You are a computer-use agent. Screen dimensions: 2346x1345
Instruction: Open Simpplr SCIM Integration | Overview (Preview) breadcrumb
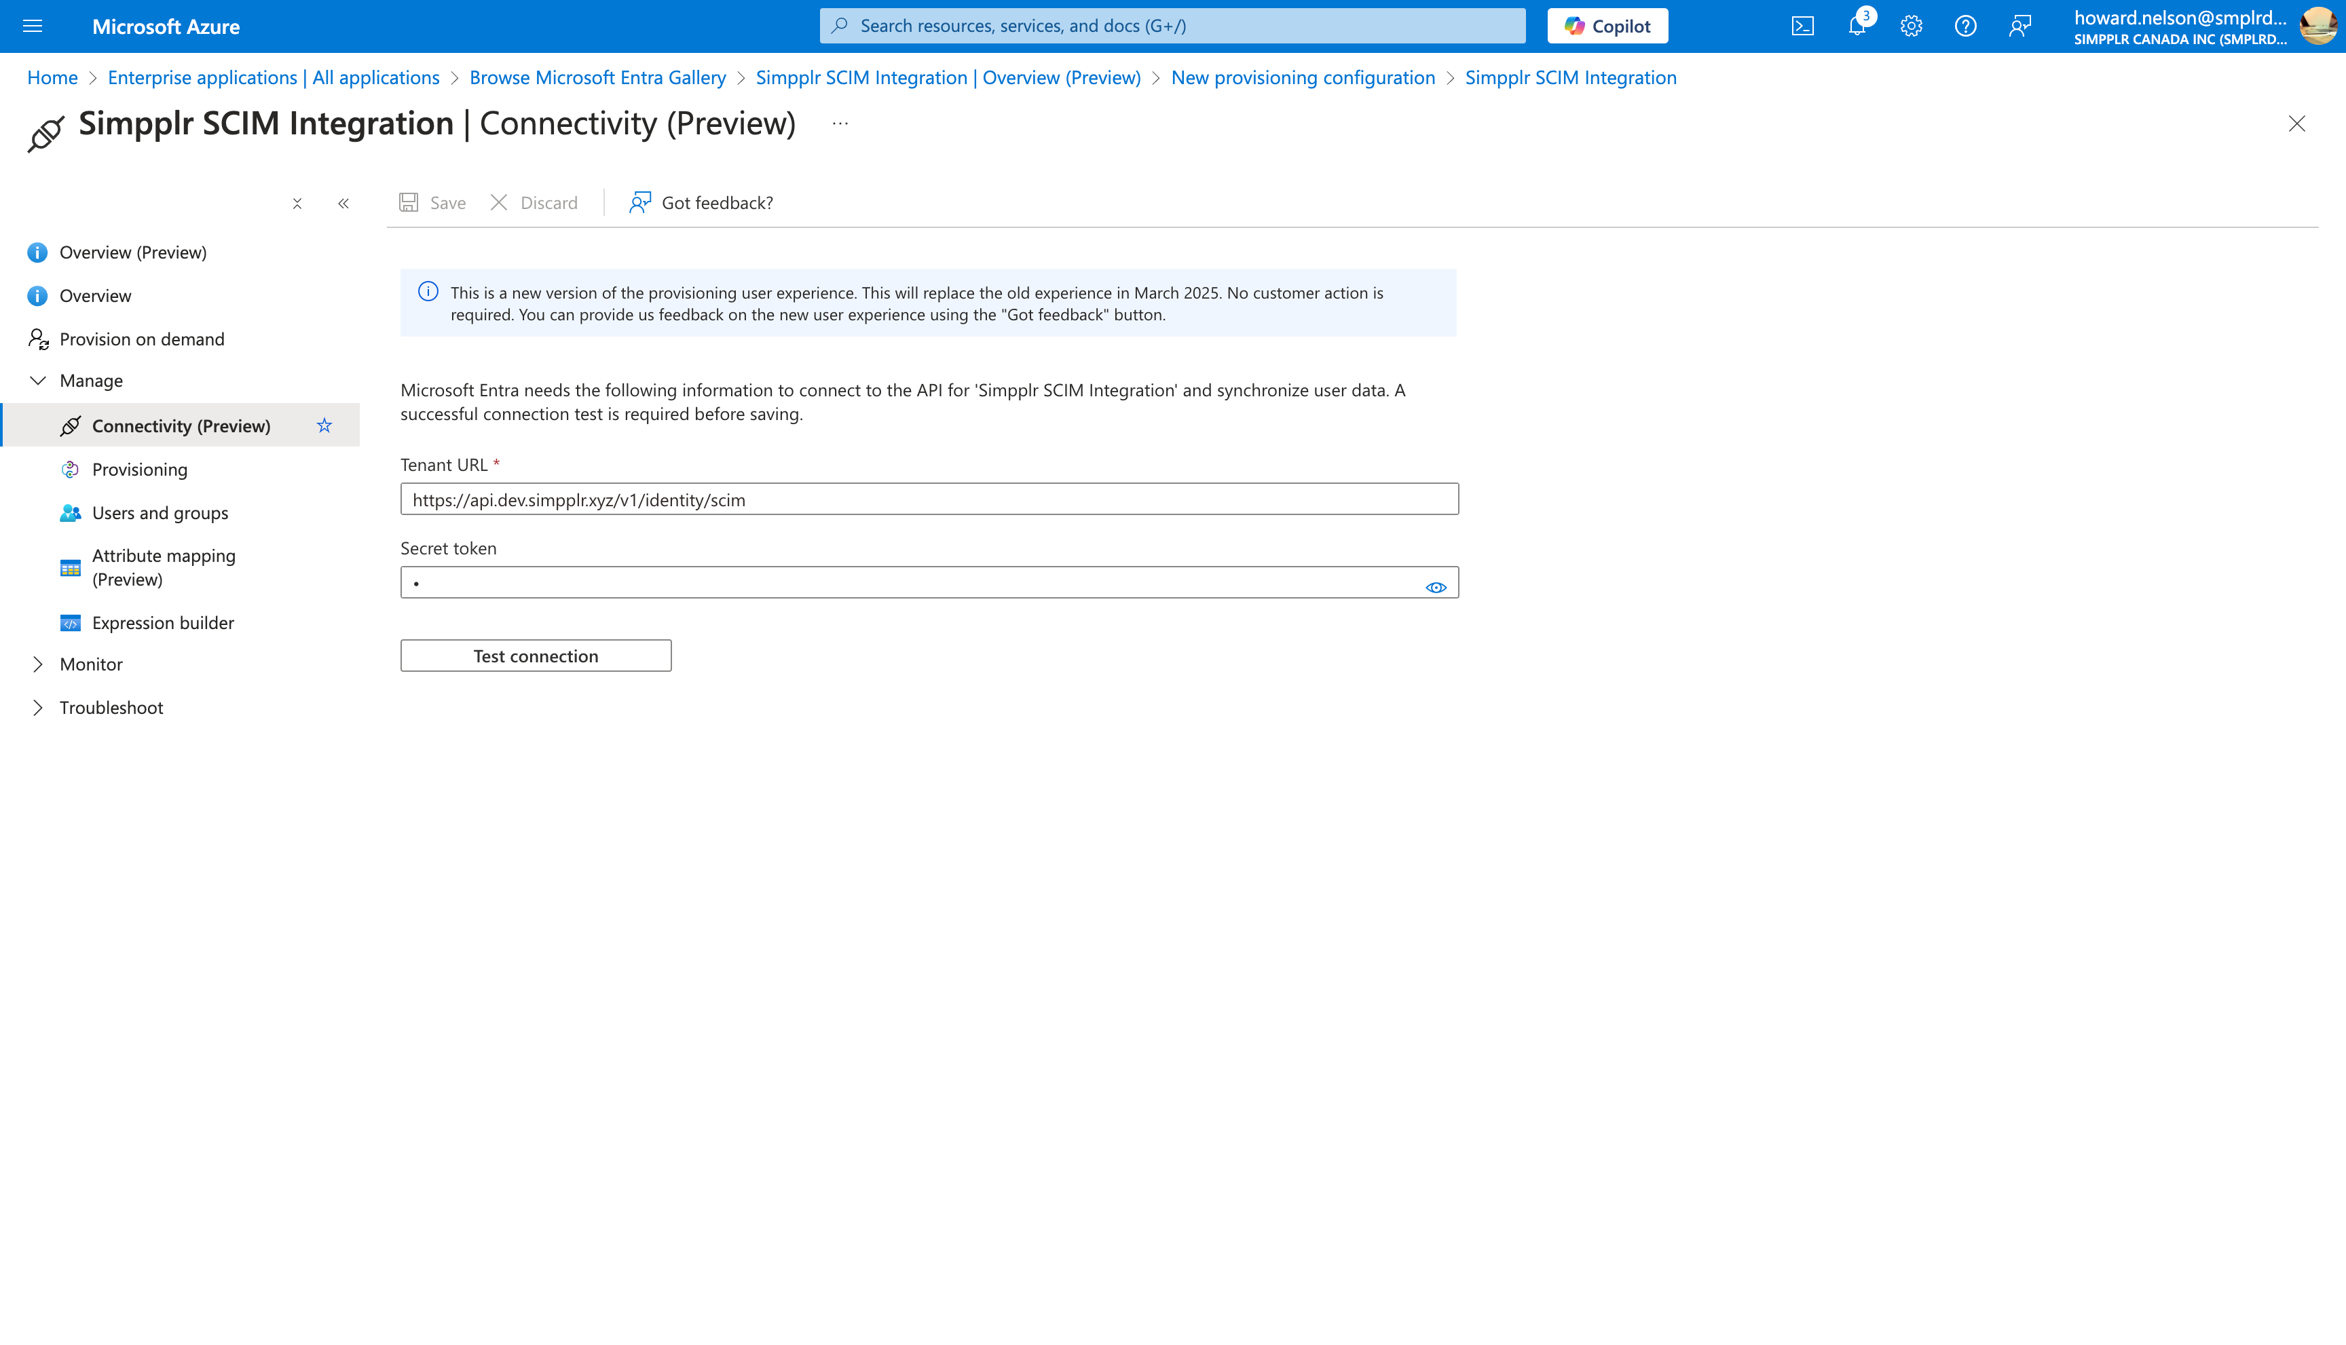click(x=948, y=77)
